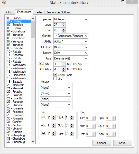Click the encounter list scroll down arrow
Screen dimensions: 139x154
pos(33,141)
